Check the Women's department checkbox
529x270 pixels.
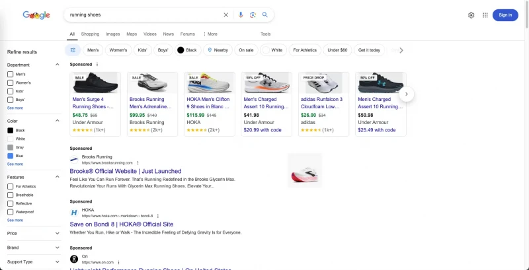tap(10, 83)
